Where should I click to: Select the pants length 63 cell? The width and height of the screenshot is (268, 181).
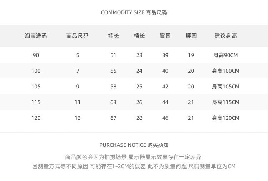(x=113, y=102)
